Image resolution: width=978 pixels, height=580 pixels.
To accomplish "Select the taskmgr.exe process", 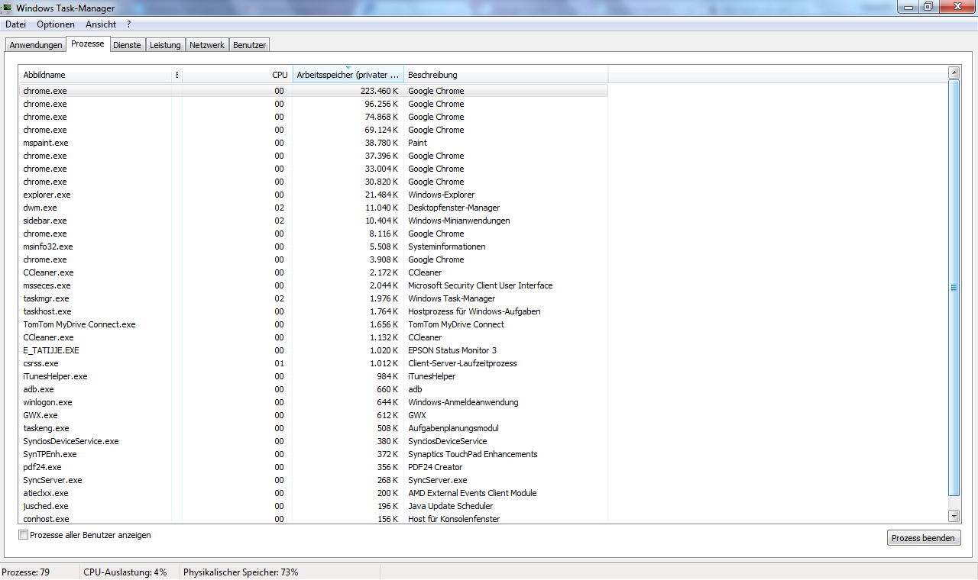I will click(313, 298).
